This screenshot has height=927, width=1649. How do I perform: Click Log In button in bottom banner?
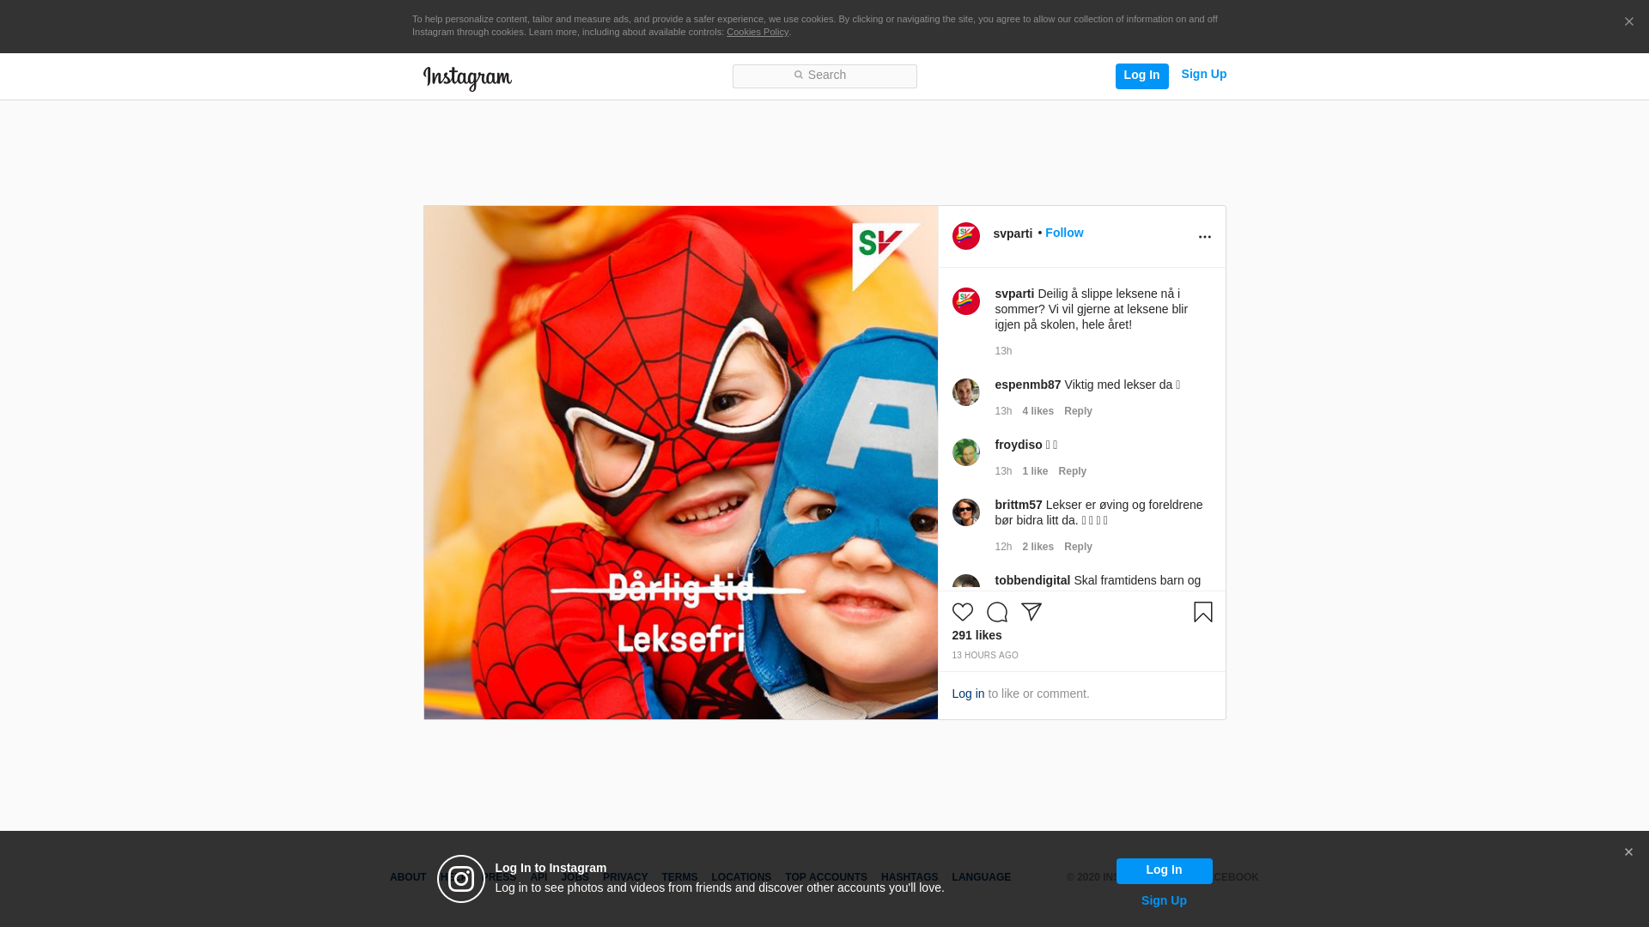click(x=1164, y=870)
